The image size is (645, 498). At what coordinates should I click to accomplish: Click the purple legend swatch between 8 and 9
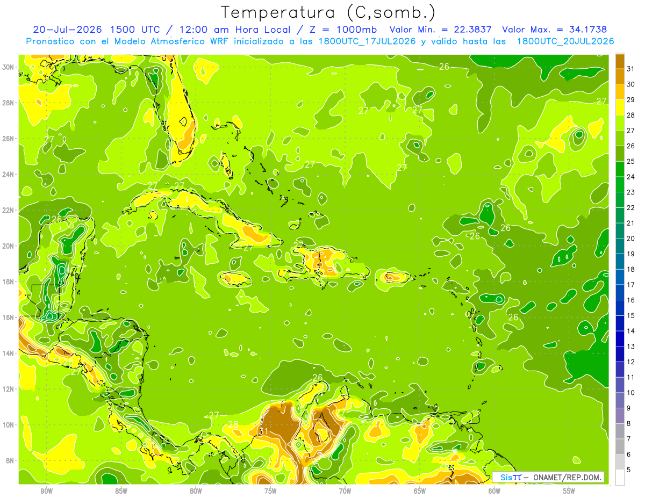coord(620,416)
